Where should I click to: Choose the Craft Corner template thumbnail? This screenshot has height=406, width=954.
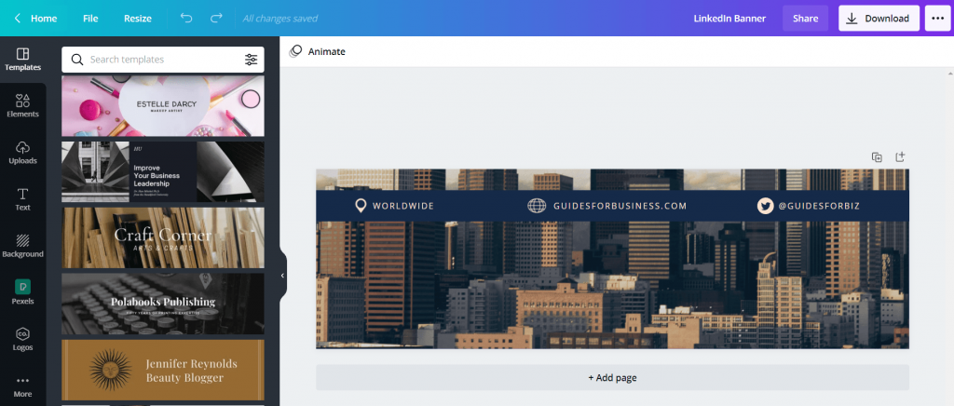163,237
